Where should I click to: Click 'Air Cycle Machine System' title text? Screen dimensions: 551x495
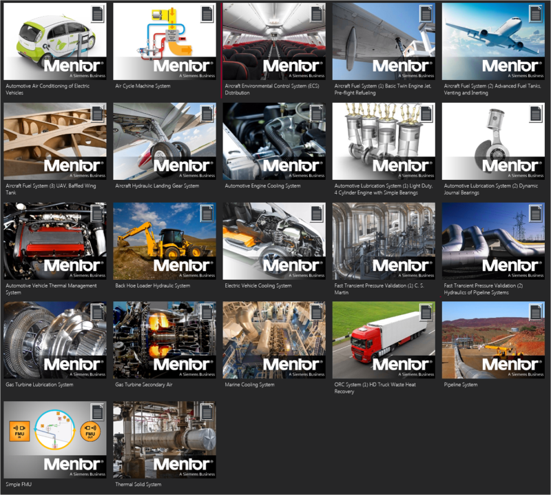(143, 86)
